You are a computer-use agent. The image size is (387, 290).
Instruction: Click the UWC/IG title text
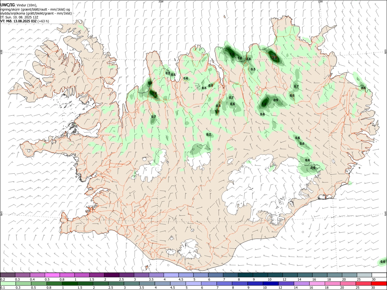tap(8, 5)
